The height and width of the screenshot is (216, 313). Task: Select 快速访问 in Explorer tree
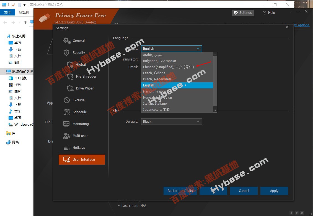[x=16, y=36]
